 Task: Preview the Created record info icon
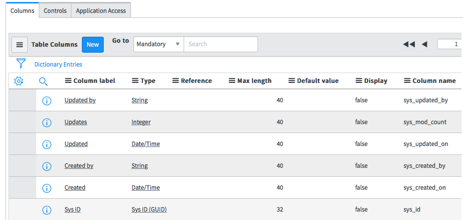(x=47, y=188)
